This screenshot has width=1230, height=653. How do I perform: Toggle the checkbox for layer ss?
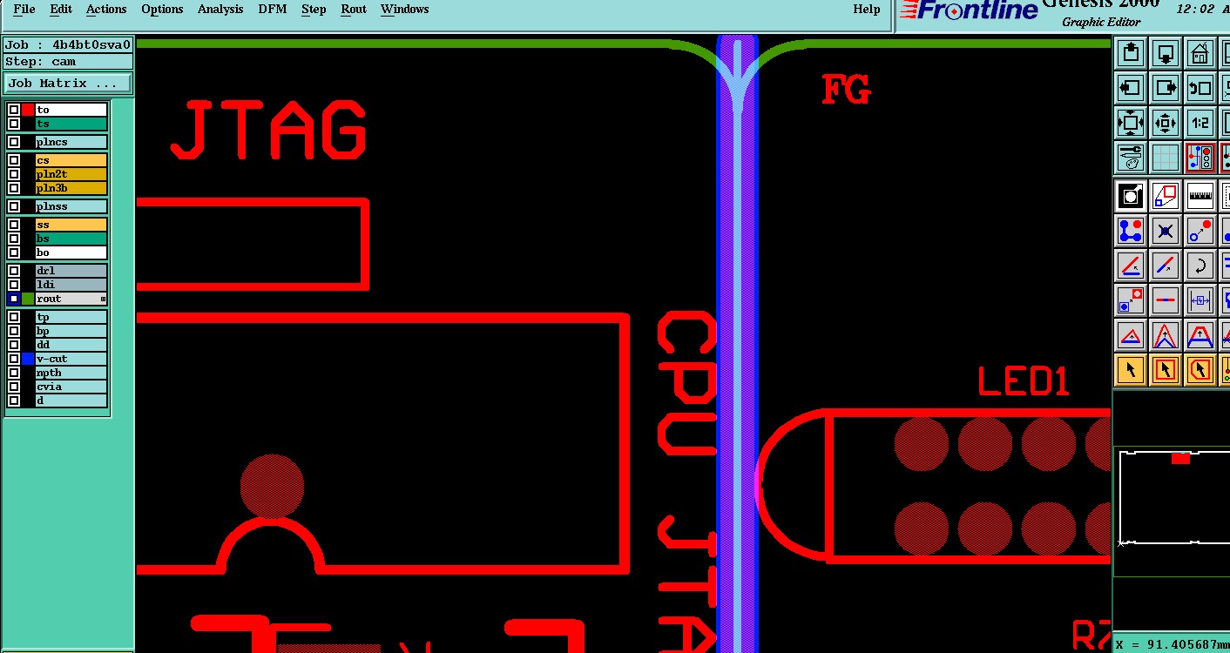(x=14, y=225)
